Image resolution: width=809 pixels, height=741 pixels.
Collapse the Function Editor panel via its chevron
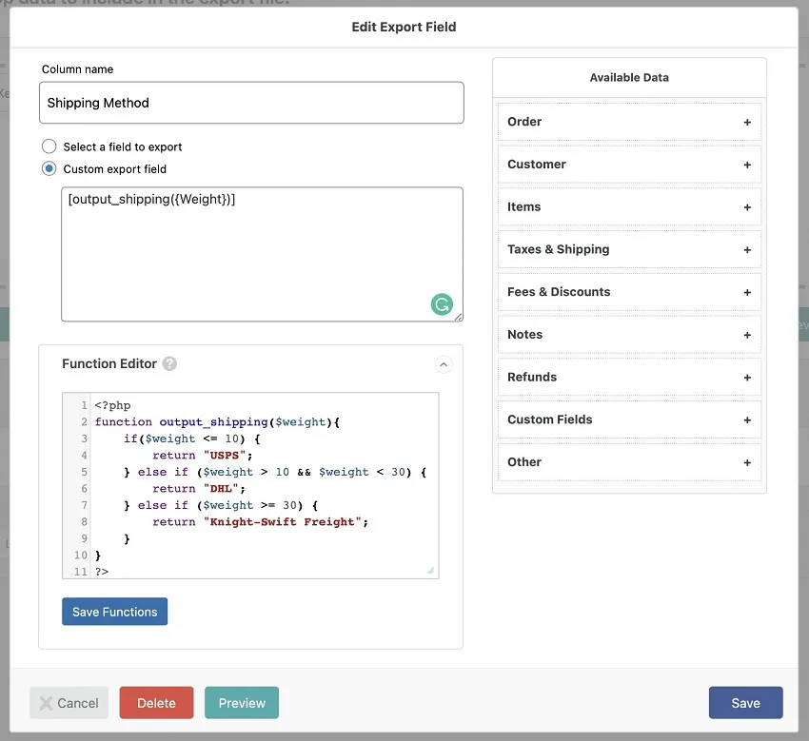point(444,364)
